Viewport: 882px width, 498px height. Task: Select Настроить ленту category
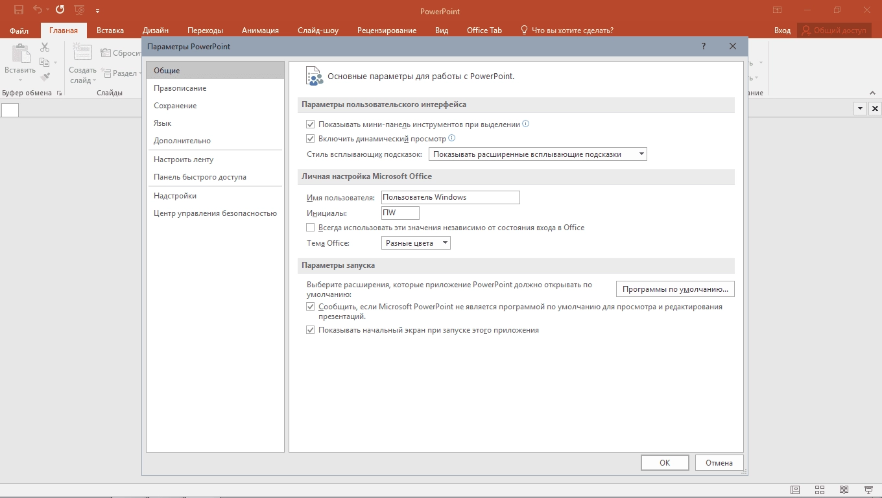click(215, 159)
